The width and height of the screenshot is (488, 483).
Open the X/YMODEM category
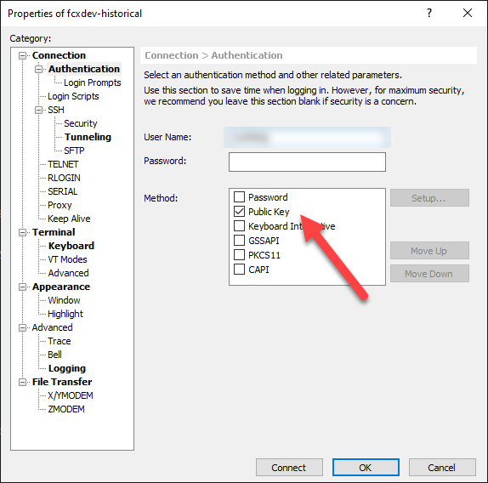(71, 396)
